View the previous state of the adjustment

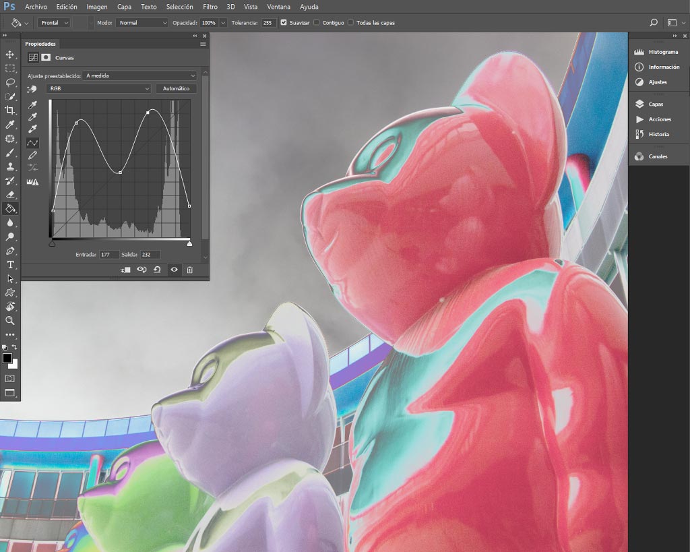(142, 270)
